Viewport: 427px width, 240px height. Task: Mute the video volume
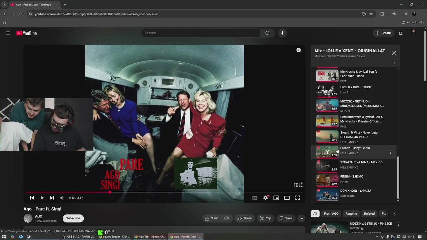tap(62, 198)
